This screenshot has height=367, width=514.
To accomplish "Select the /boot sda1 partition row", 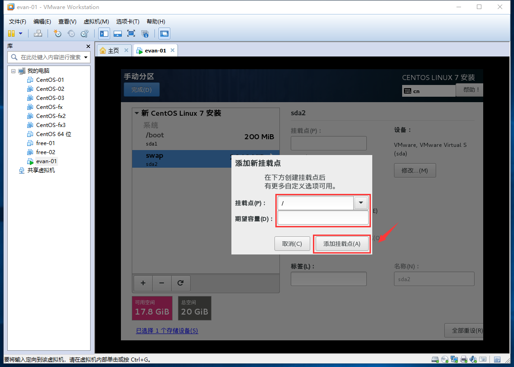I will click(x=206, y=139).
